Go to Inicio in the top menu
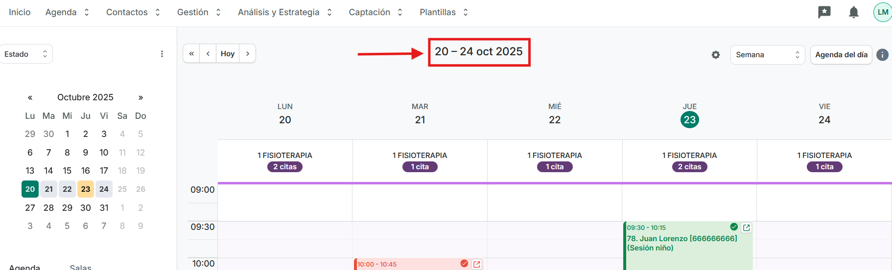The width and height of the screenshot is (892, 270). point(20,12)
